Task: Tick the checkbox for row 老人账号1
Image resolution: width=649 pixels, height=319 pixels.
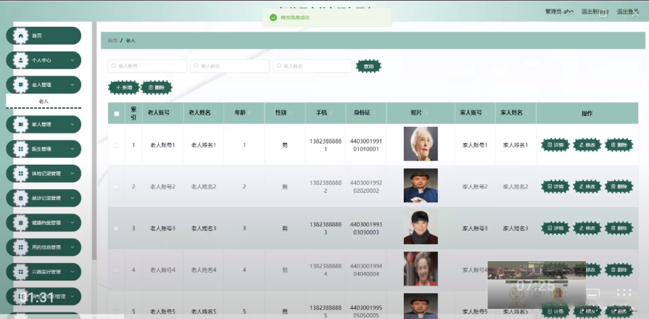Action: (x=116, y=145)
